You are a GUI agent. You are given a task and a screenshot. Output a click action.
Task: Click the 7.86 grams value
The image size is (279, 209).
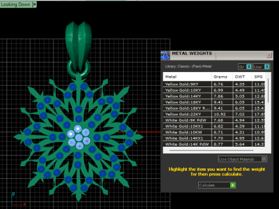point(219,96)
